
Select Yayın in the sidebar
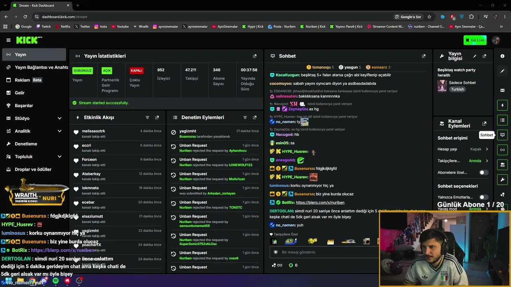coord(34,55)
